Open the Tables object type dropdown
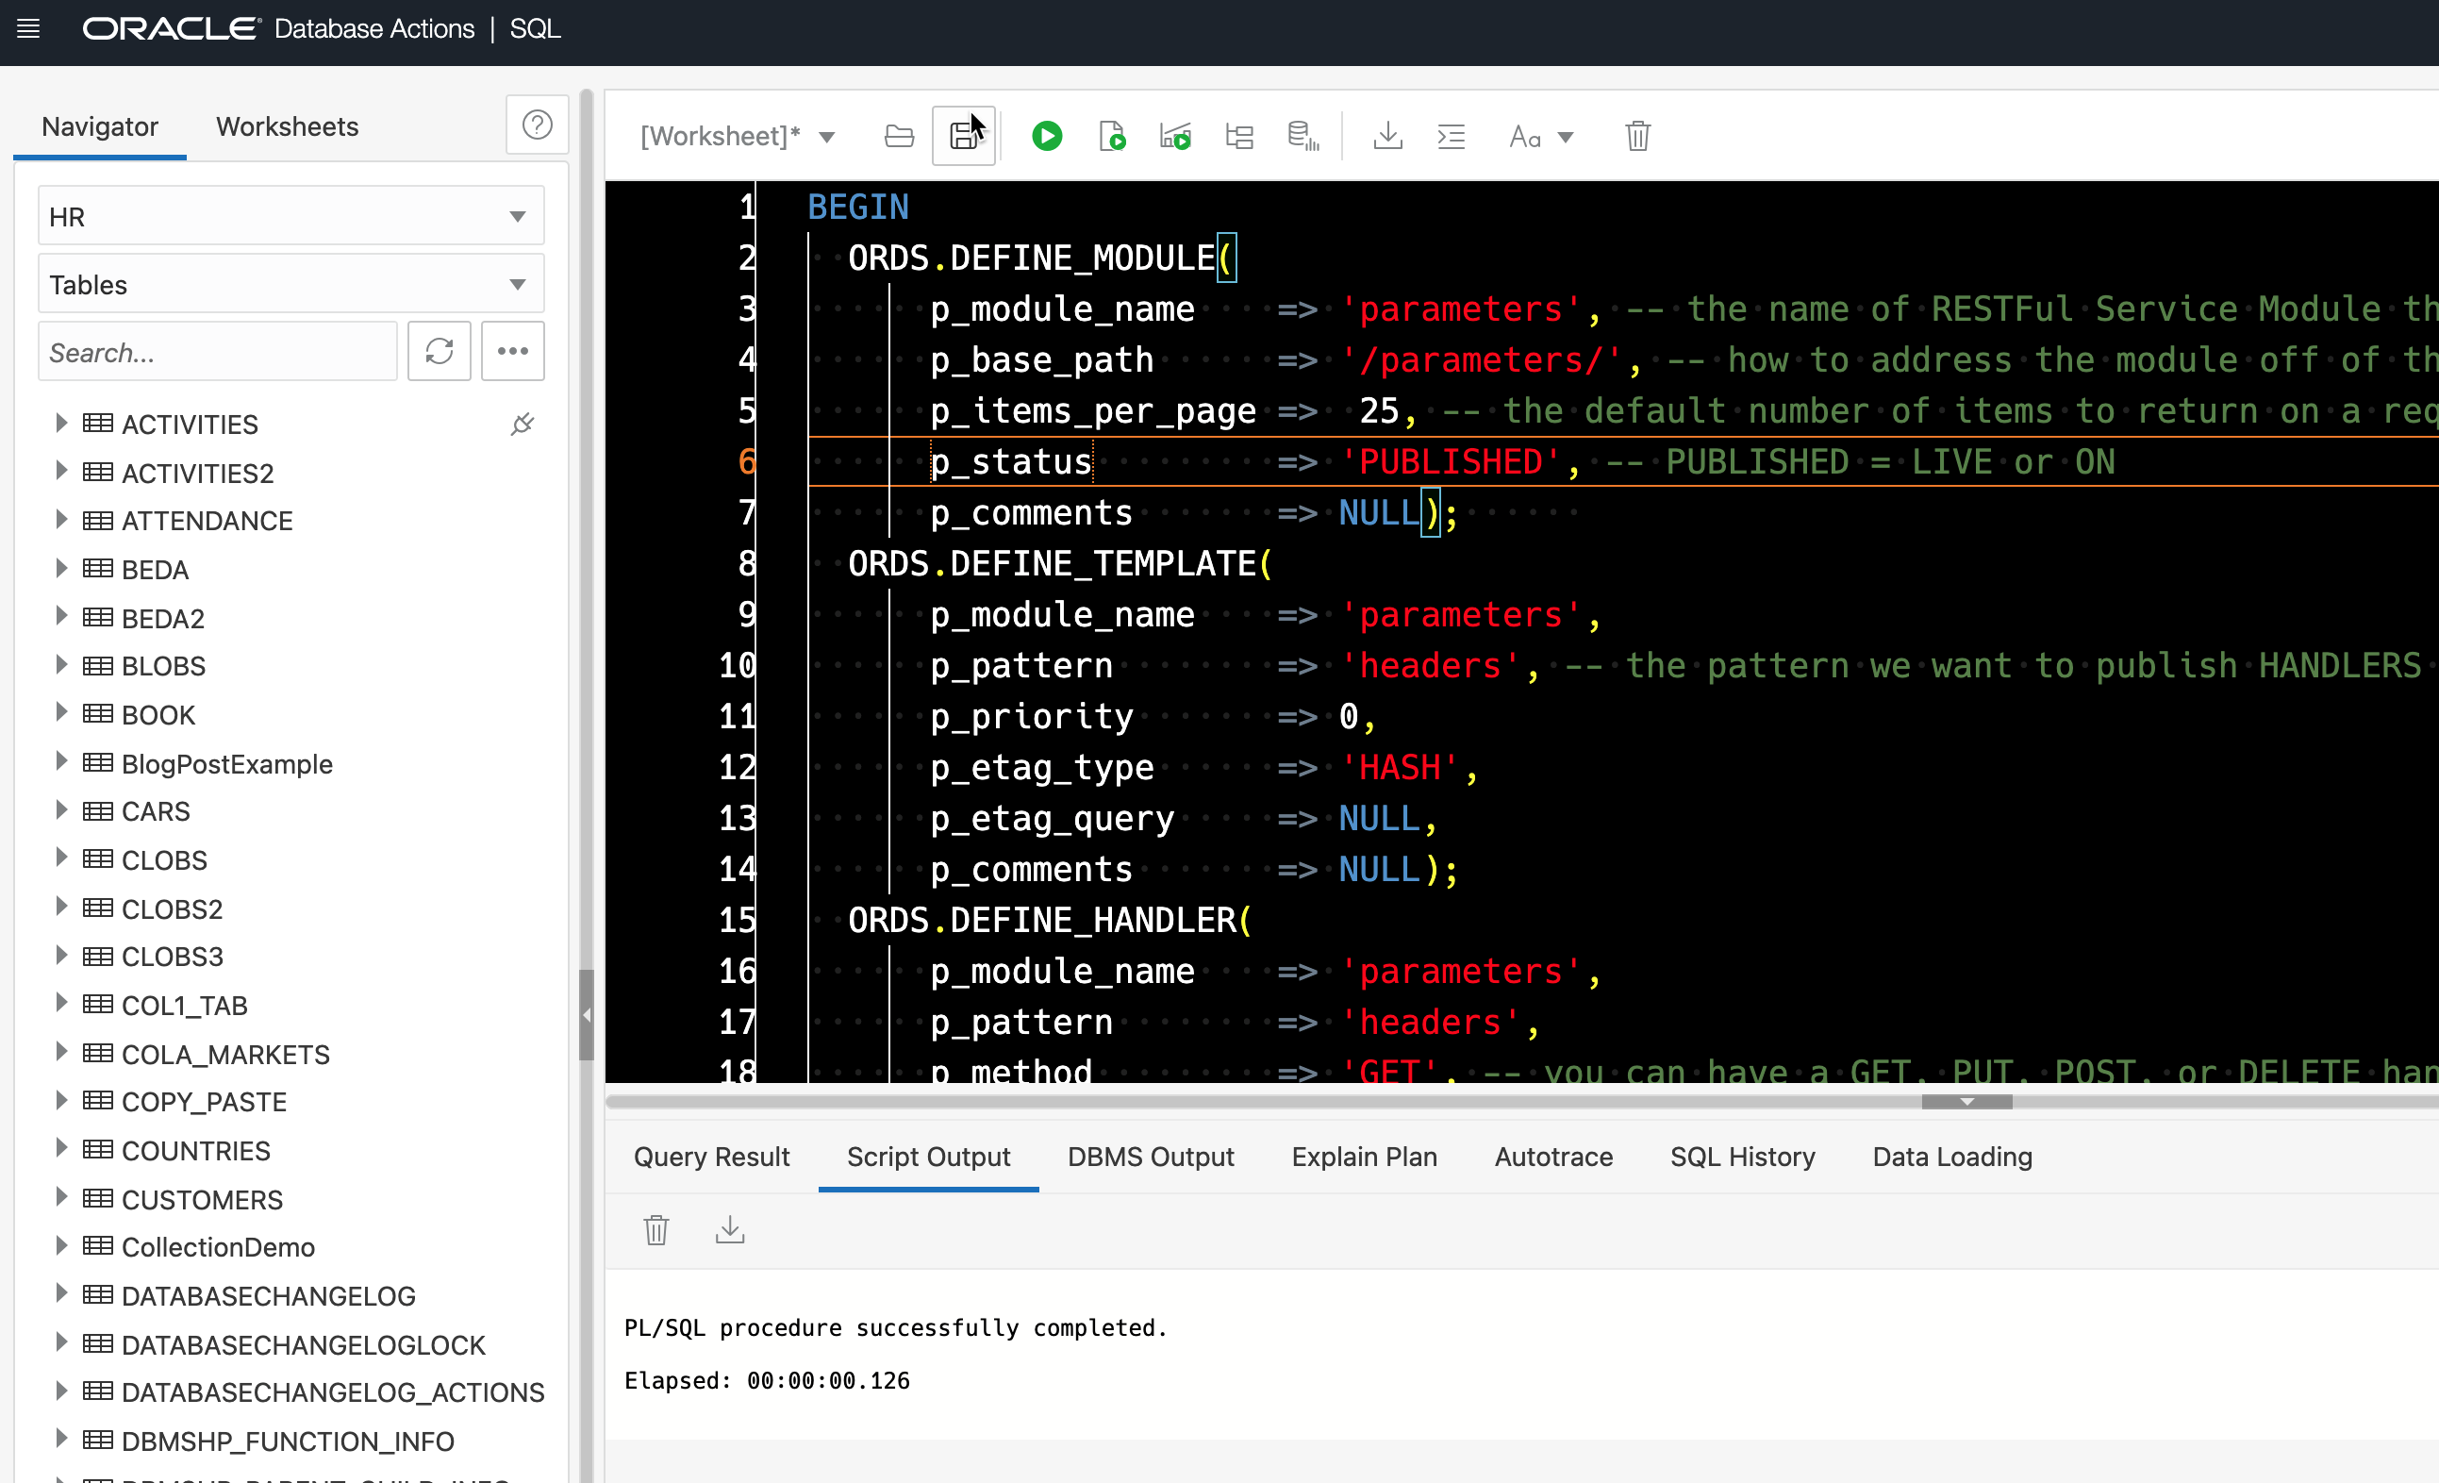The image size is (2439, 1483). coord(291,284)
